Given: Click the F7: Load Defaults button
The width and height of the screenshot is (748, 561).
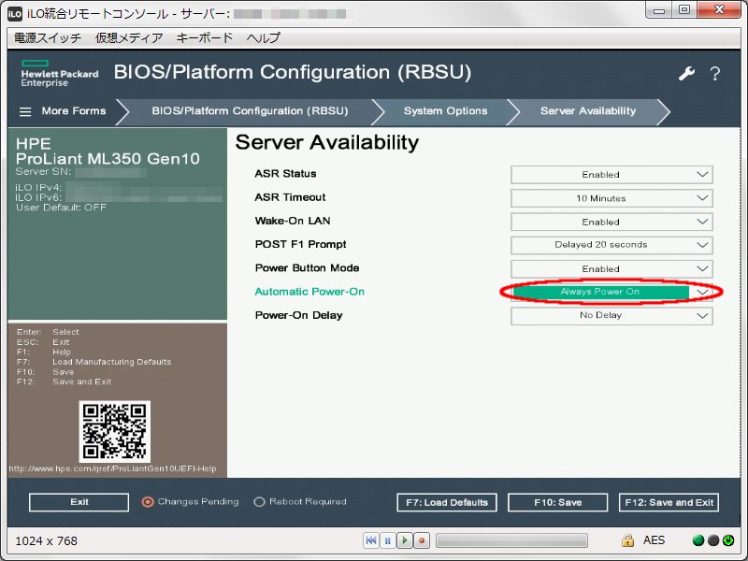Looking at the screenshot, I should (x=447, y=502).
